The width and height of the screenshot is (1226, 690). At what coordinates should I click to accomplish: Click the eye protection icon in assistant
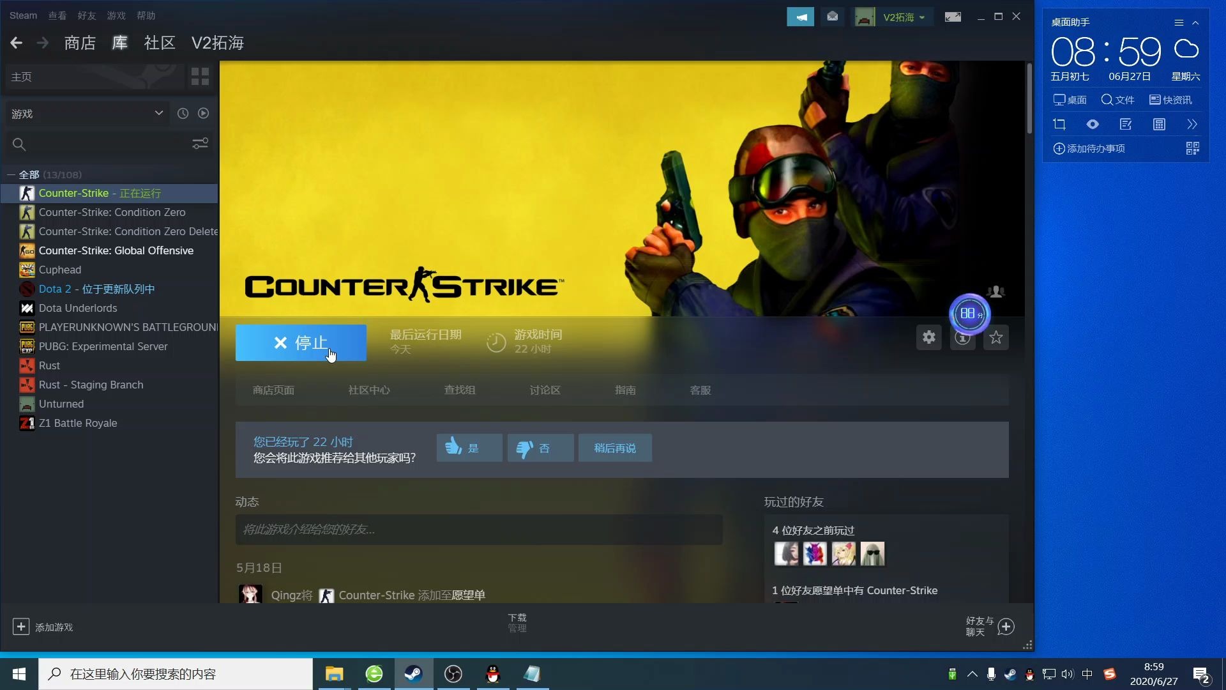[x=1093, y=124]
